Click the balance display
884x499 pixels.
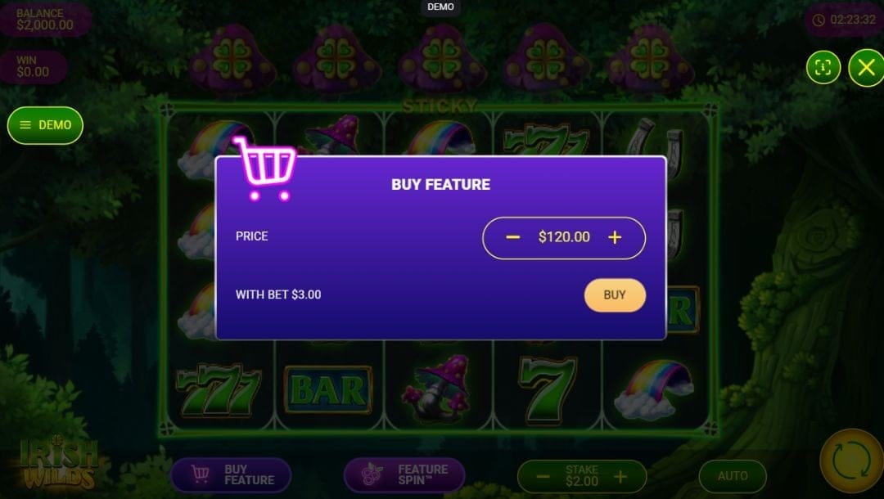pos(45,20)
